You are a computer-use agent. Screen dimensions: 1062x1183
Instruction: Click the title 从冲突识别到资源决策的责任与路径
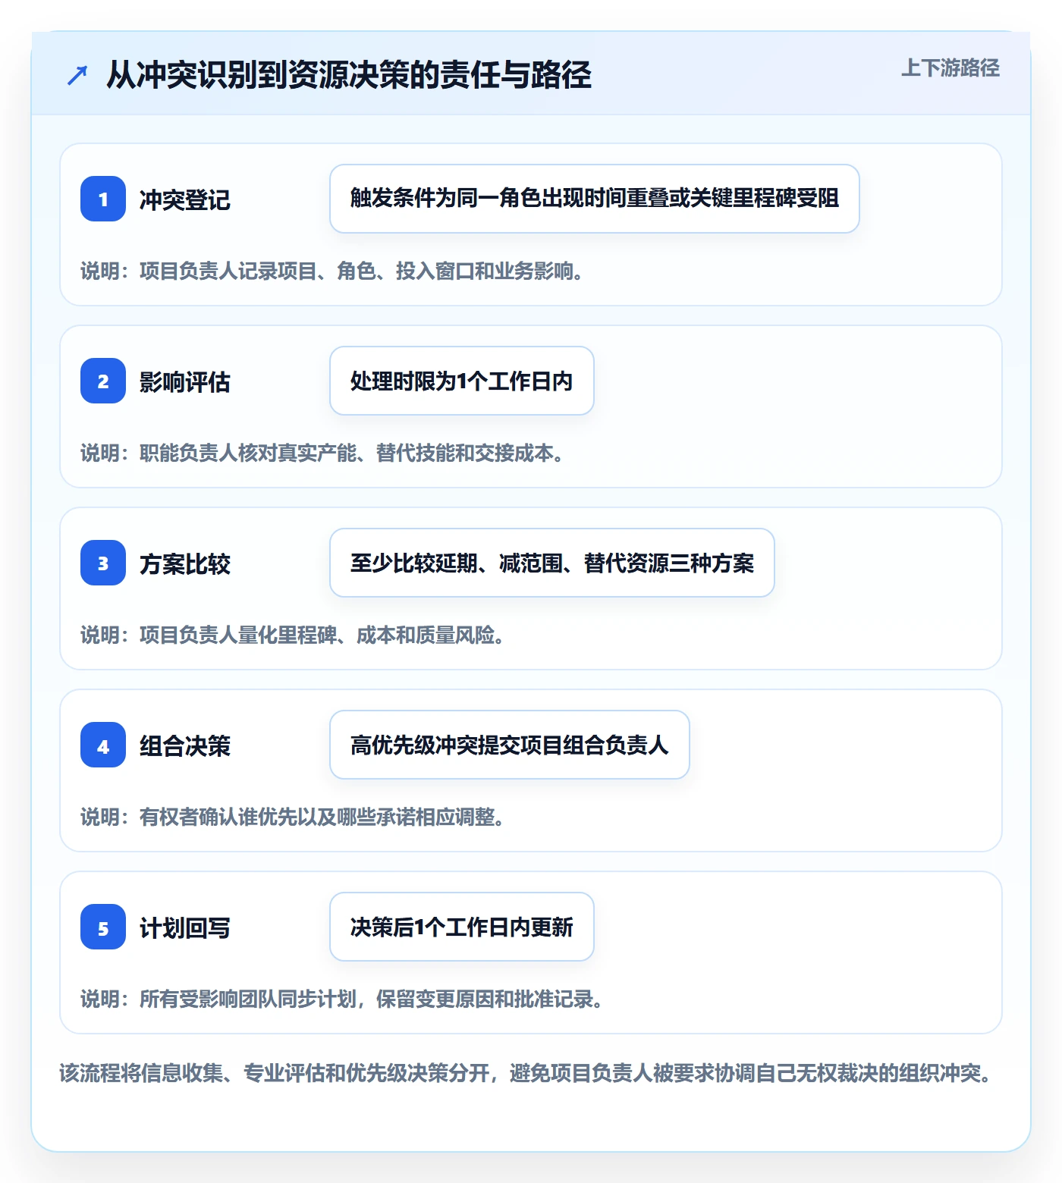[349, 75]
